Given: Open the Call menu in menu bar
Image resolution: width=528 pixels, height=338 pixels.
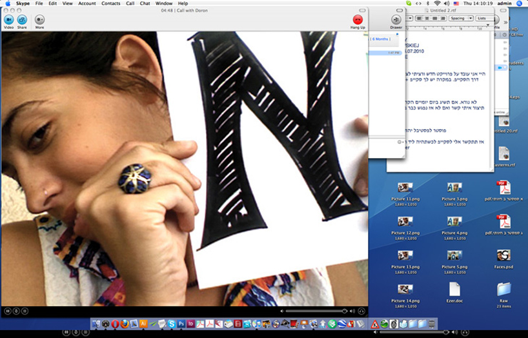Looking at the screenshot, I should [x=130, y=3].
